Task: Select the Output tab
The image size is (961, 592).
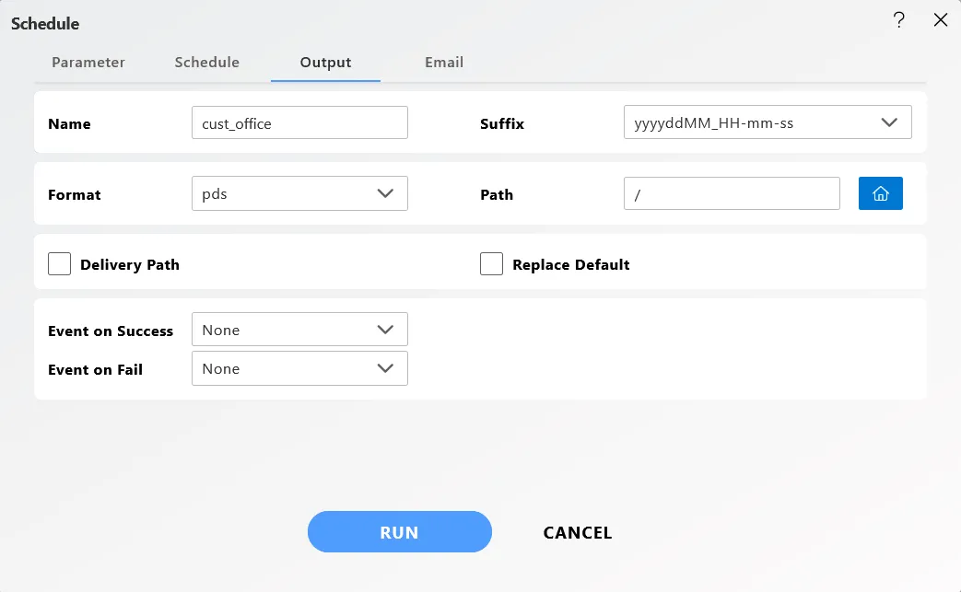Action: point(325,63)
